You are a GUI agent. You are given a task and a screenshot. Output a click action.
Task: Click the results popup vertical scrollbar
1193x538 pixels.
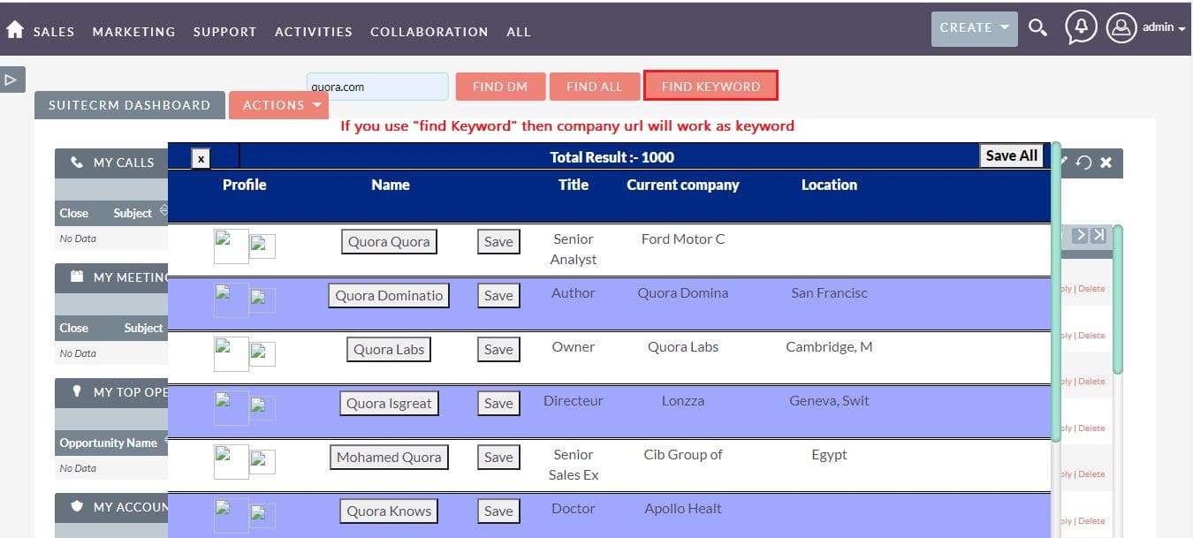coord(1056,292)
